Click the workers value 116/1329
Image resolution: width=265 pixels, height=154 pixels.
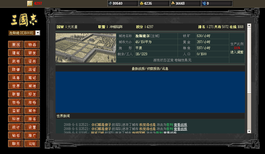141,54
